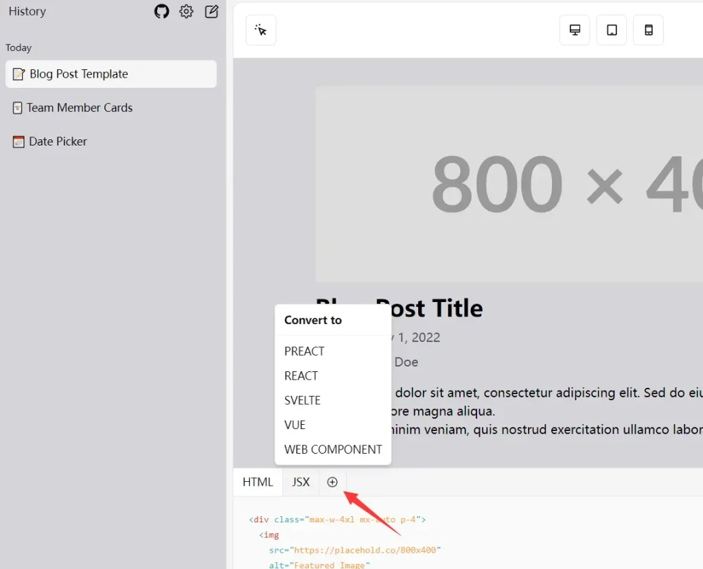Open the Team Member Cards session

coord(80,108)
